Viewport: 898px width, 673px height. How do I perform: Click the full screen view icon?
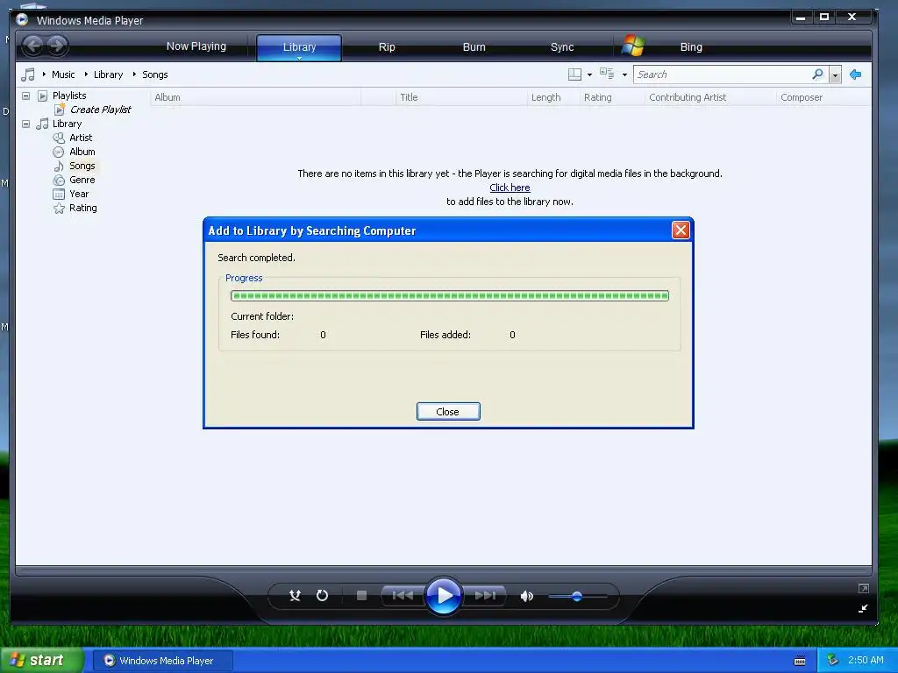click(863, 588)
